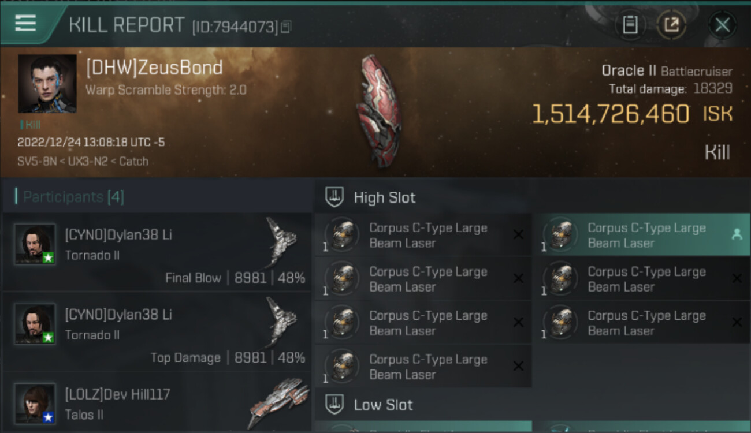Close the kill report window
This screenshot has height=433, width=751.
(722, 25)
